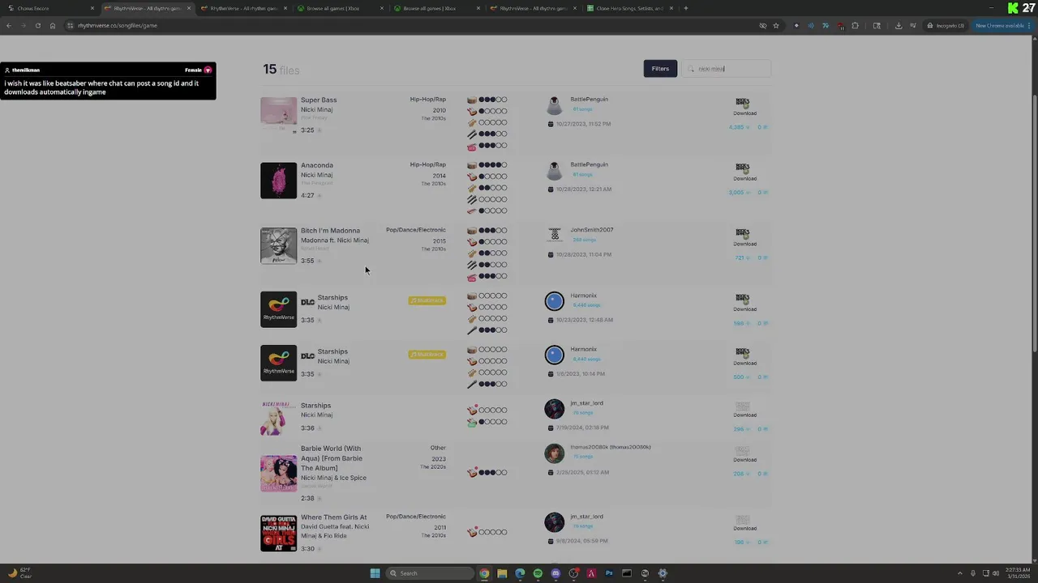The height and width of the screenshot is (583, 1038).
Task: Open a new browser tab
Action: tap(686, 8)
